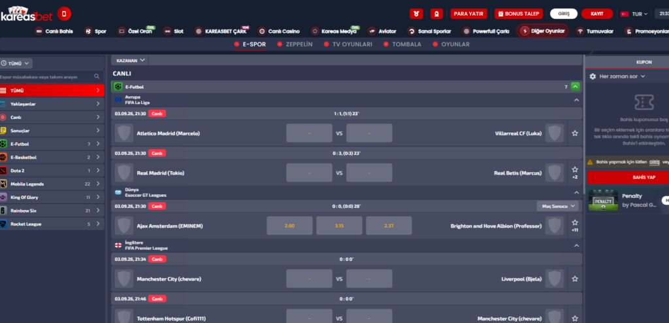
Task: Click the clock icon beside TÜMÜ filter
Action: (4, 63)
